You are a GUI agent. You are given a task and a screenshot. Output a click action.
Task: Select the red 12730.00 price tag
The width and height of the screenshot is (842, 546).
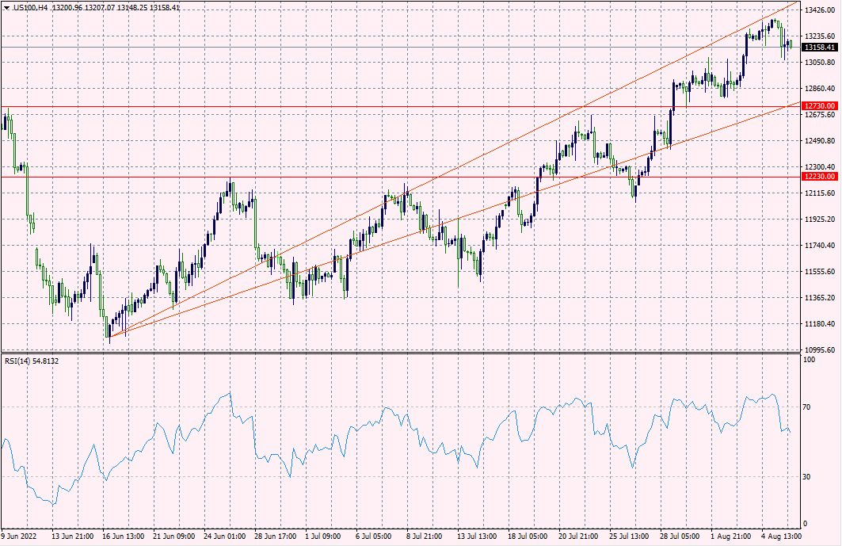click(x=820, y=106)
